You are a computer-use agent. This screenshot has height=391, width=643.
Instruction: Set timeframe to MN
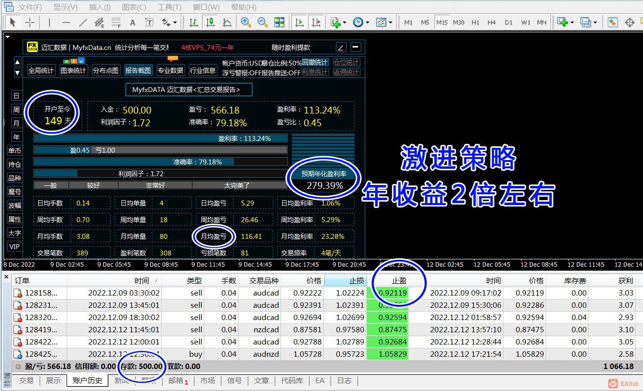542,22
